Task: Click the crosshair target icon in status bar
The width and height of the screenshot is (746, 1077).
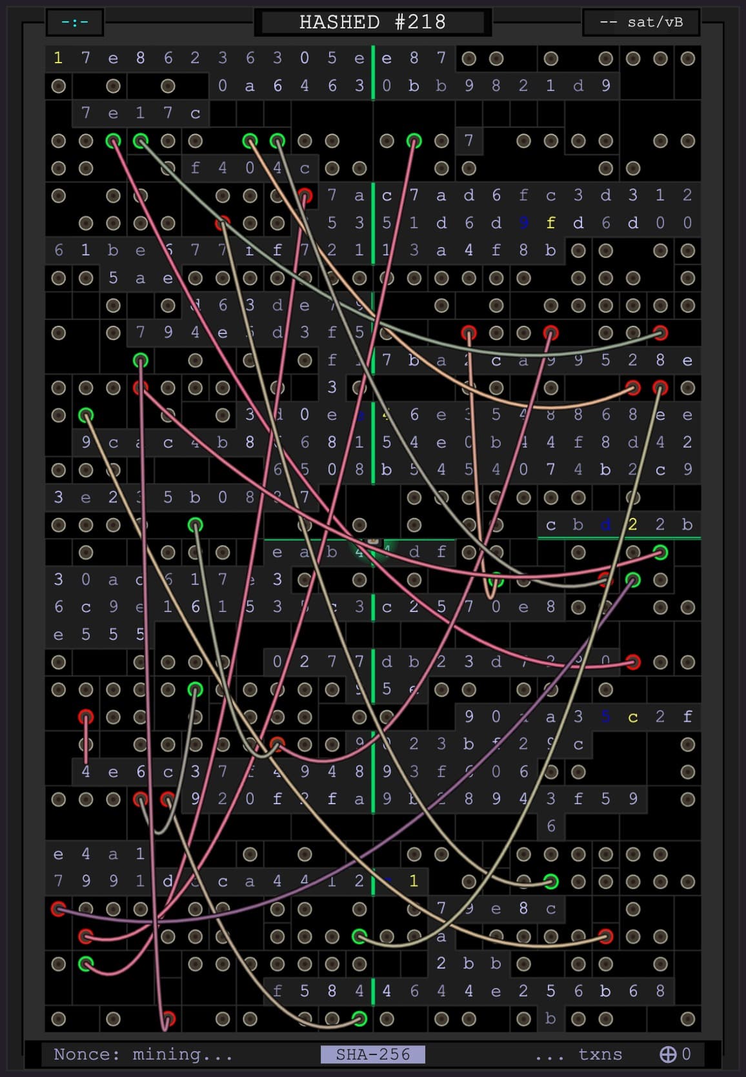Action: 667,1054
